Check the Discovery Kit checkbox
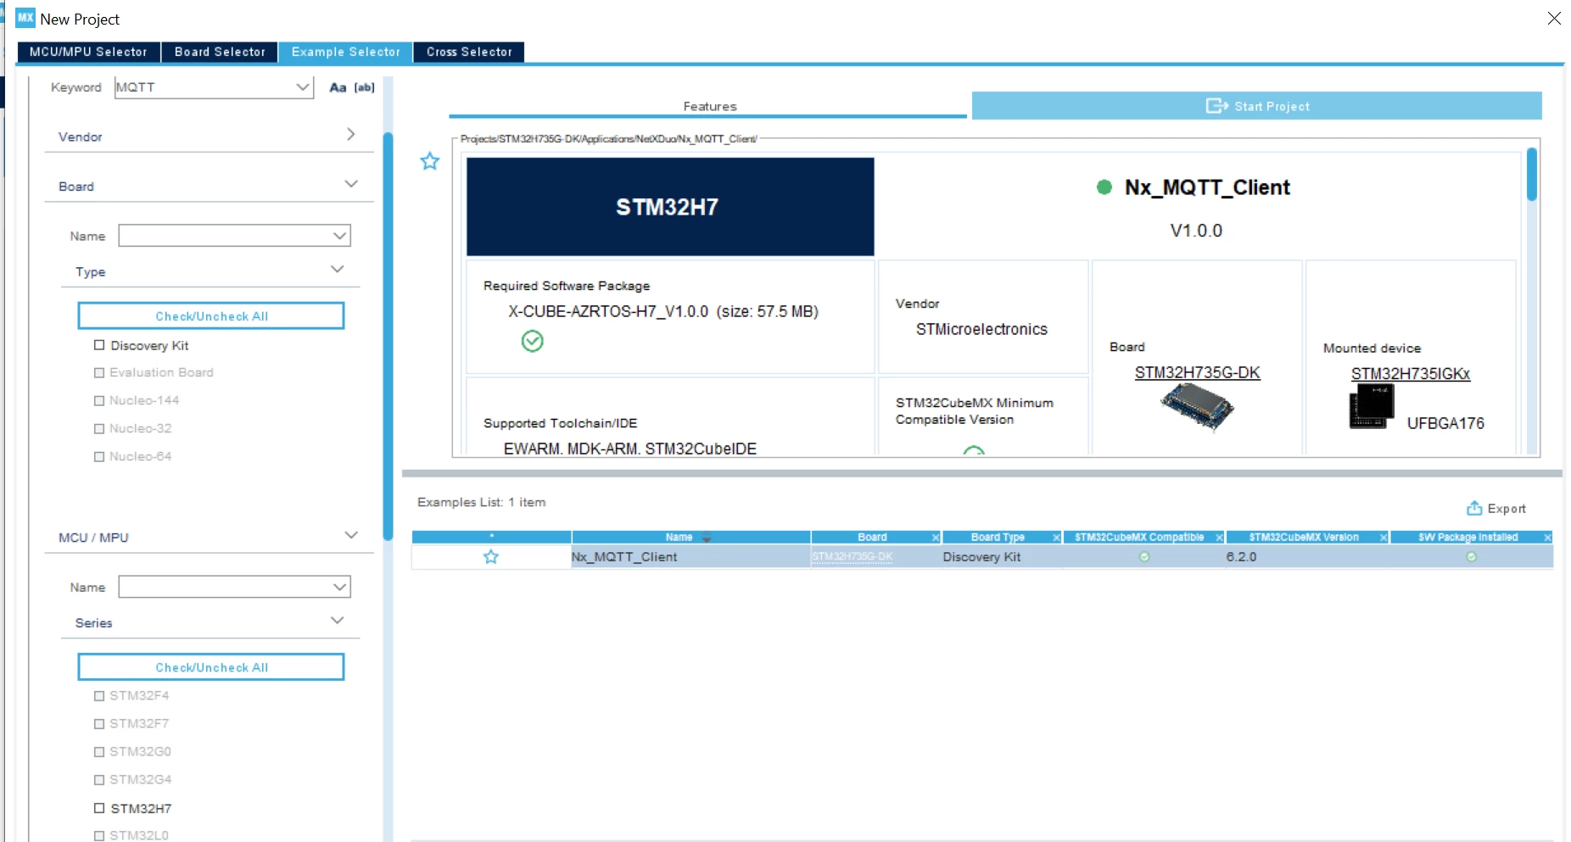Screen dimensions: 1571x842 (x=99, y=345)
